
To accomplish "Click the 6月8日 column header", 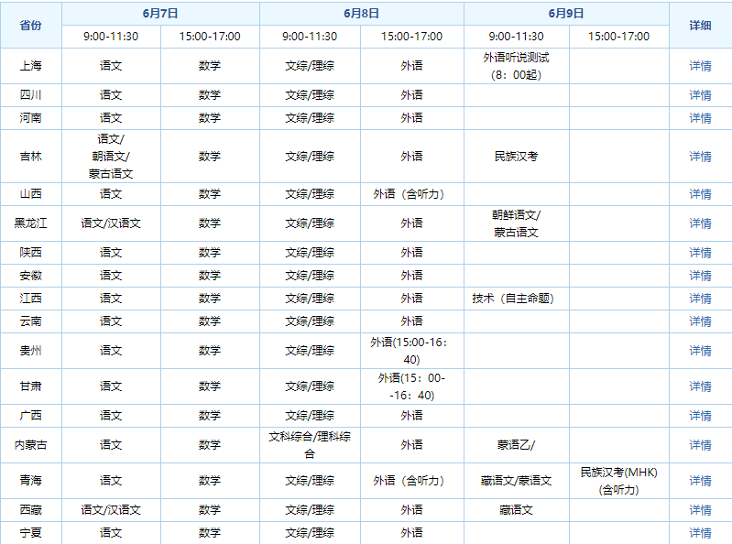I will click(361, 14).
